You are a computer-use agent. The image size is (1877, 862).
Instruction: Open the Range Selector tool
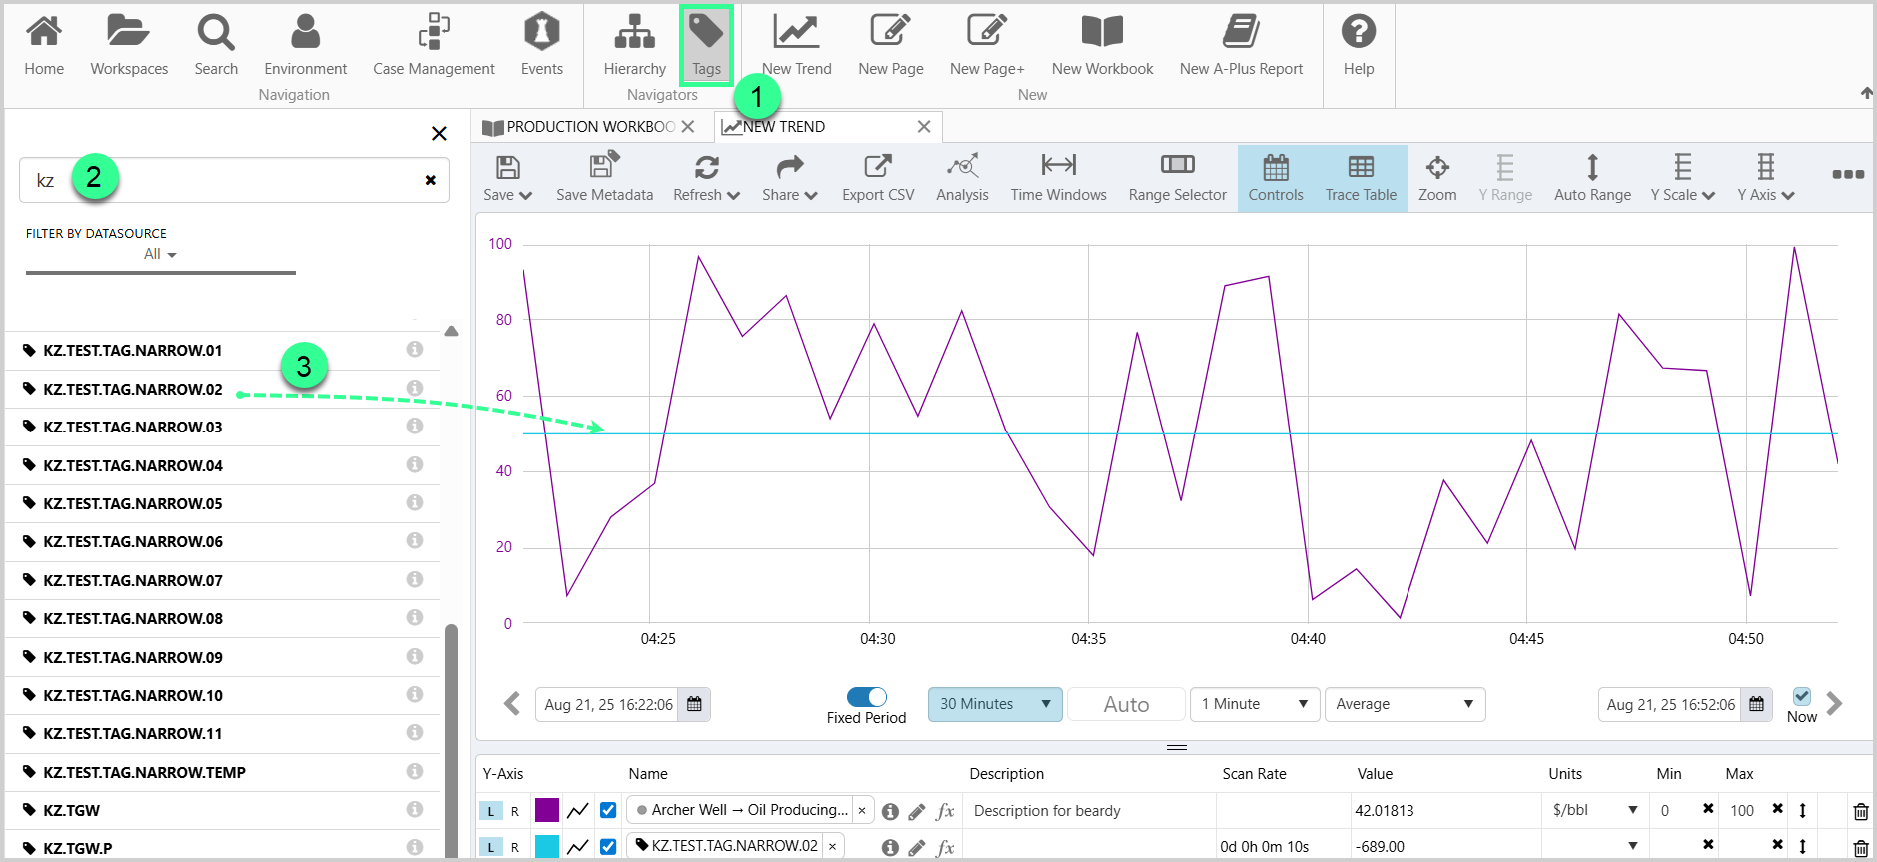coord(1177,177)
